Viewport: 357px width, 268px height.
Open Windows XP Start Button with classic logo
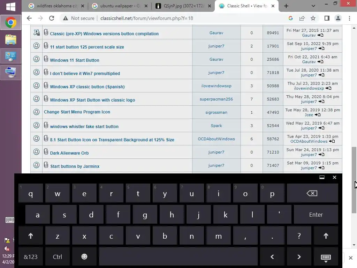92,100
